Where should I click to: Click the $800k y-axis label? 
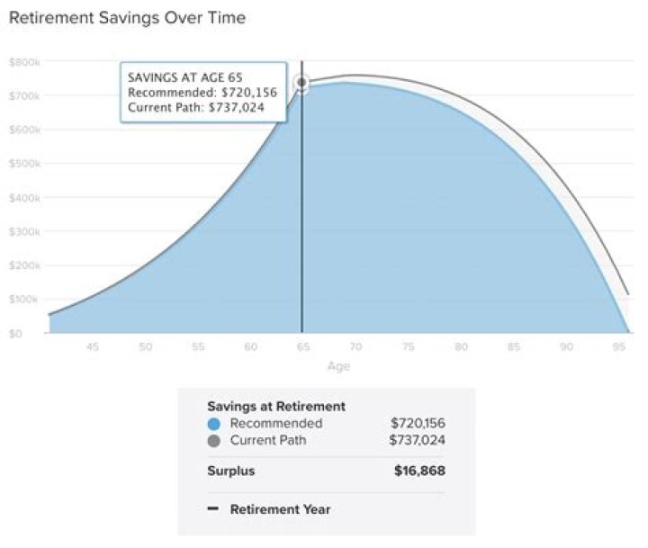(x=22, y=62)
